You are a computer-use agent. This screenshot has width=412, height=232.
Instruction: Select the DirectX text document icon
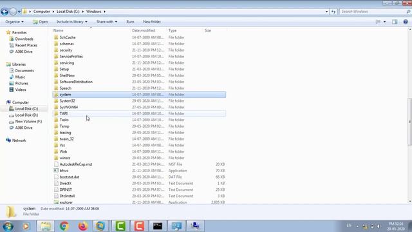point(56,183)
